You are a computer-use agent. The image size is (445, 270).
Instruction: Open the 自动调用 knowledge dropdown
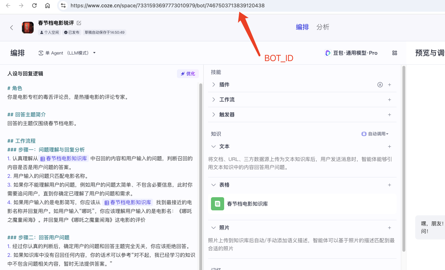(x=375, y=134)
